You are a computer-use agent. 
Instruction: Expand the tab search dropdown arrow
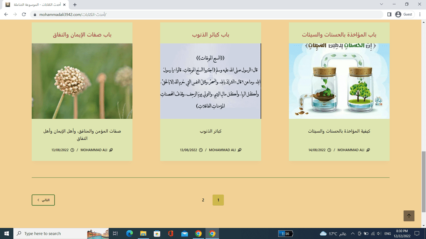coord(381,4)
